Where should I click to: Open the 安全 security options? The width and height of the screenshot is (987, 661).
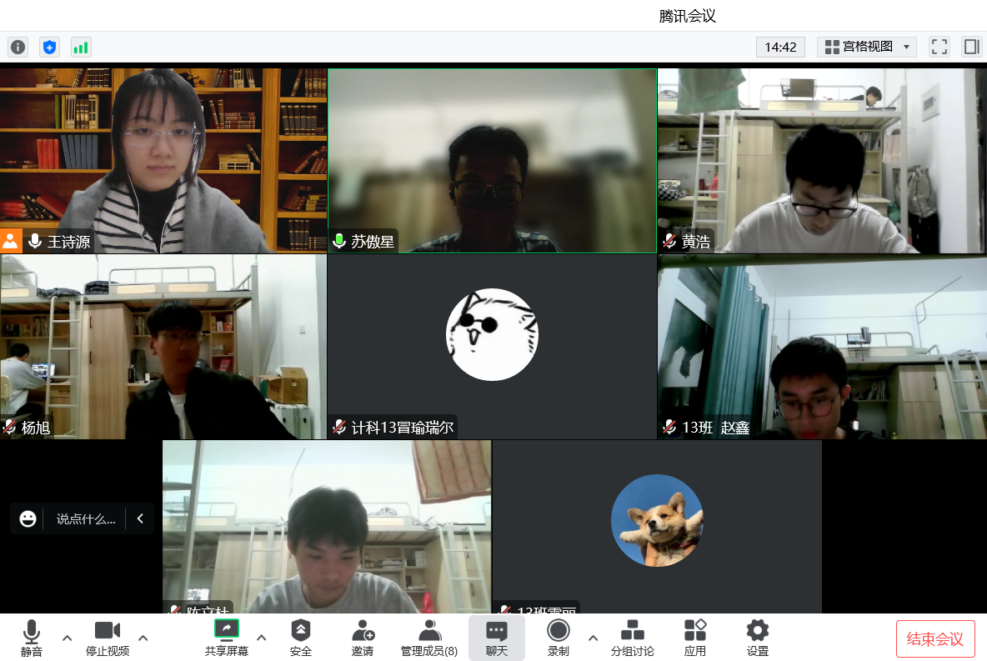click(x=301, y=638)
